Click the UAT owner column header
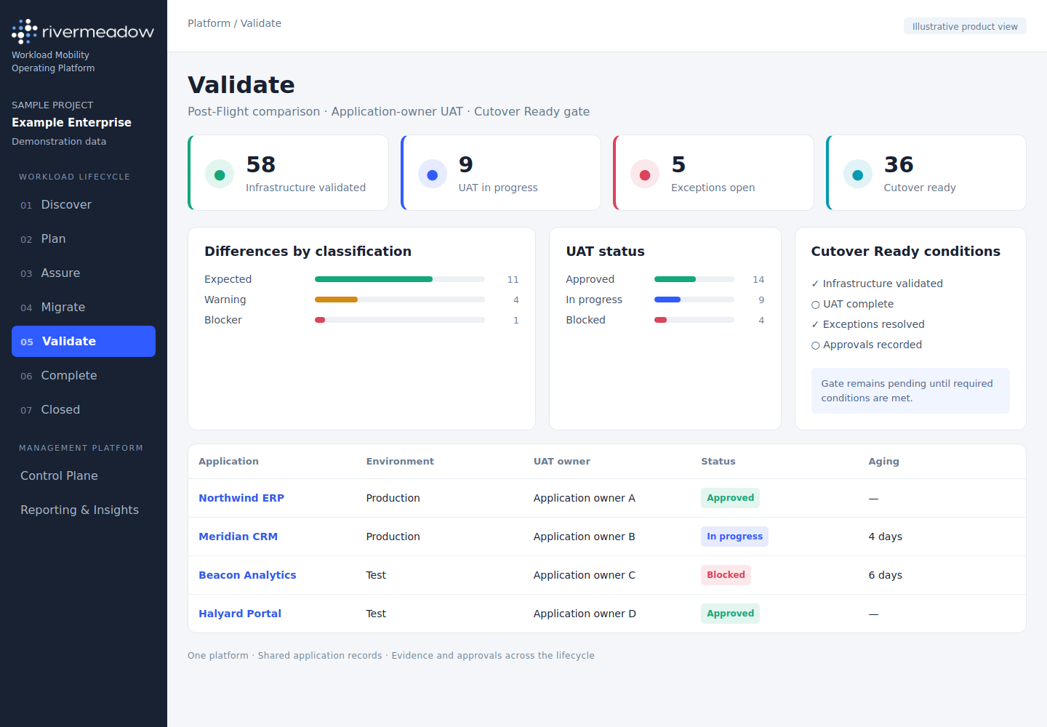This screenshot has width=1047, height=727. click(562, 462)
